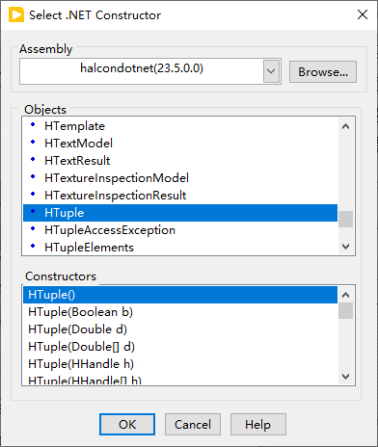
Task: Choose HTextResult from Objects list
Action: coord(180,161)
